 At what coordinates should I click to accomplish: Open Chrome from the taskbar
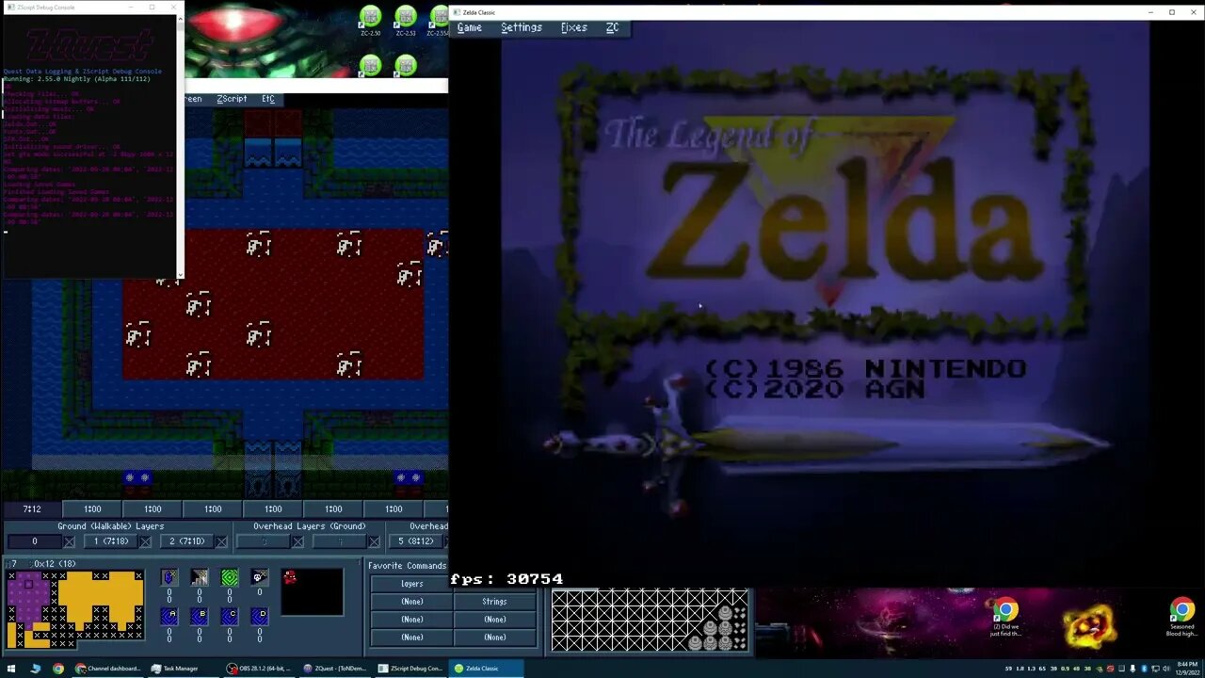pyautogui.click(x=58, y=669)
